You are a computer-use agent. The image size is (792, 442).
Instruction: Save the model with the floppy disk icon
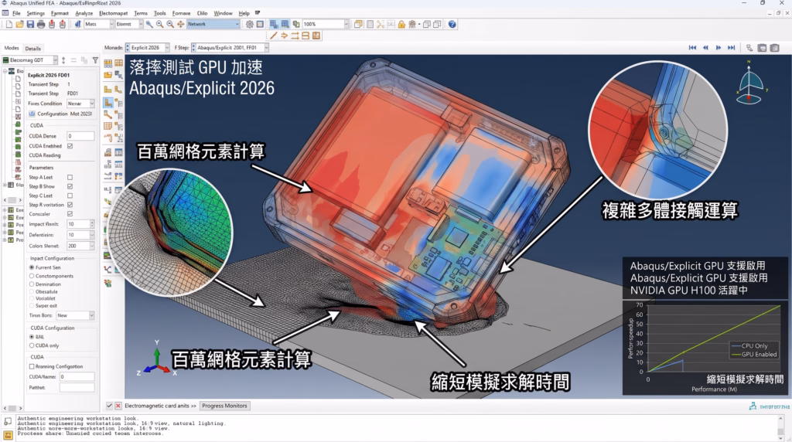tap(30, 24)
